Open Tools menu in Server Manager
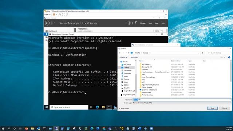Viewport: 233px width, 131px height. coord(150,23)
